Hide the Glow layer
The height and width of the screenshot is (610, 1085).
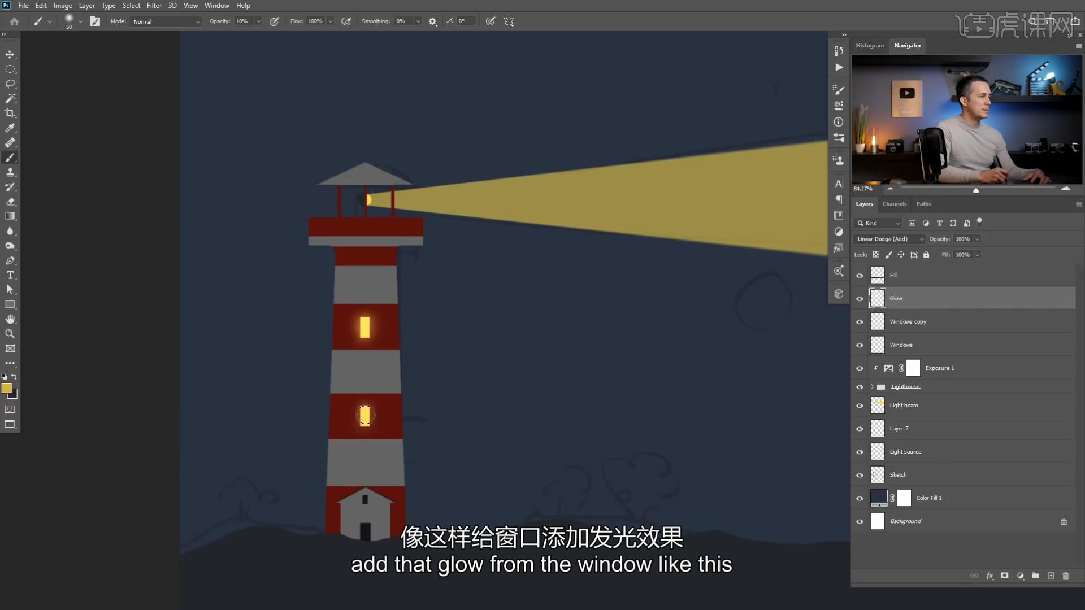860,299
